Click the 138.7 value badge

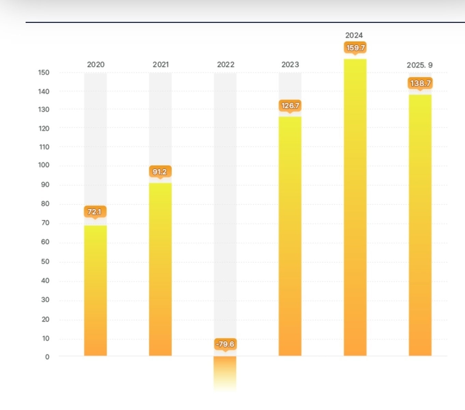point(420,83)
